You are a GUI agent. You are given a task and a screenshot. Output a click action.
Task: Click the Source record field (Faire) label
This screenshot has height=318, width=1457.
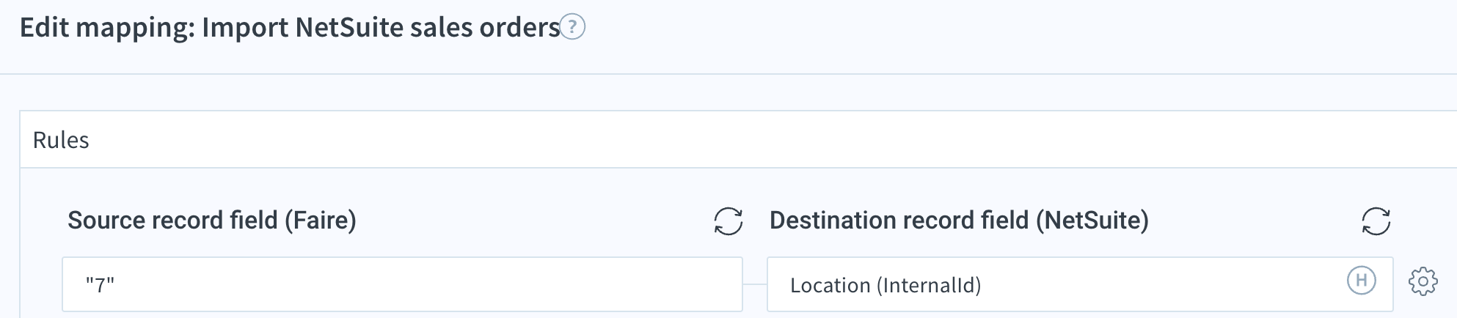click(x=212, y=220)
